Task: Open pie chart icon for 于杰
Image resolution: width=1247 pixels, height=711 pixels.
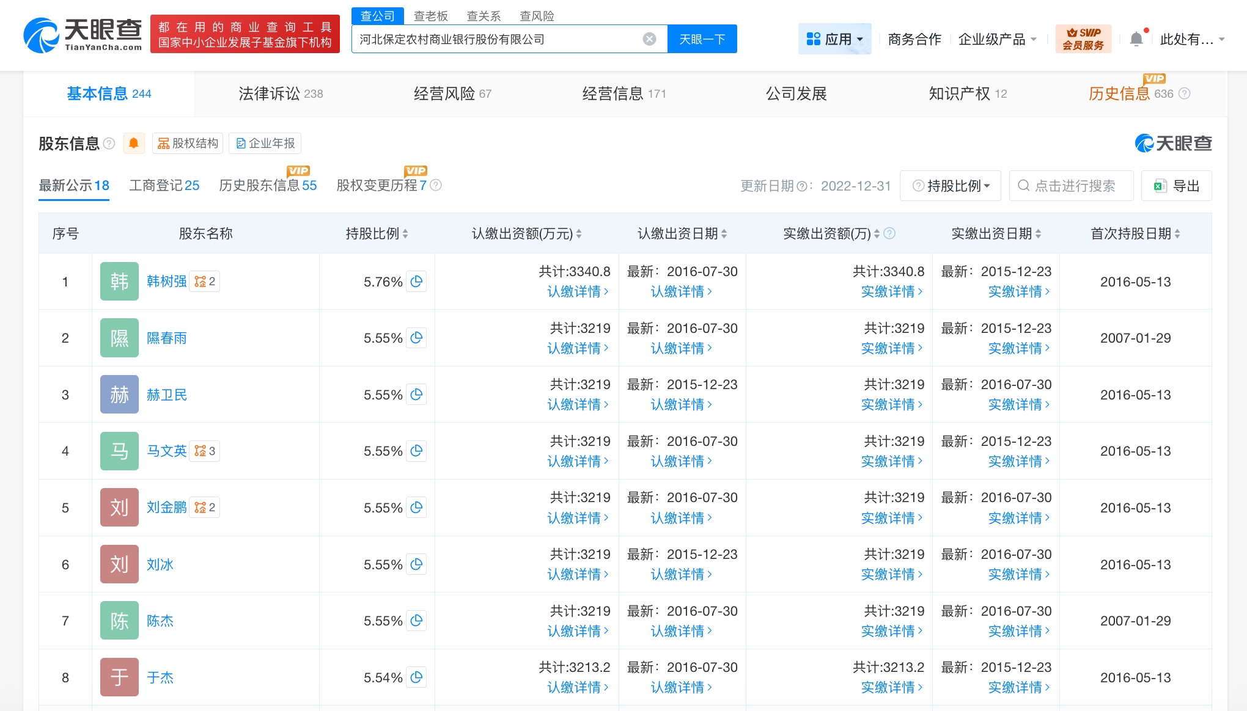Action: 416,677
